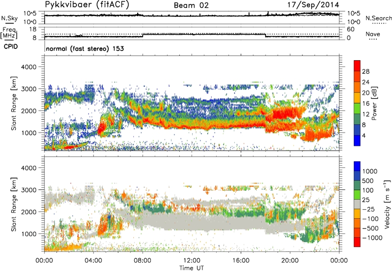Click the velocity panel 'Slant Range [km]' label

tap(14, 204)
